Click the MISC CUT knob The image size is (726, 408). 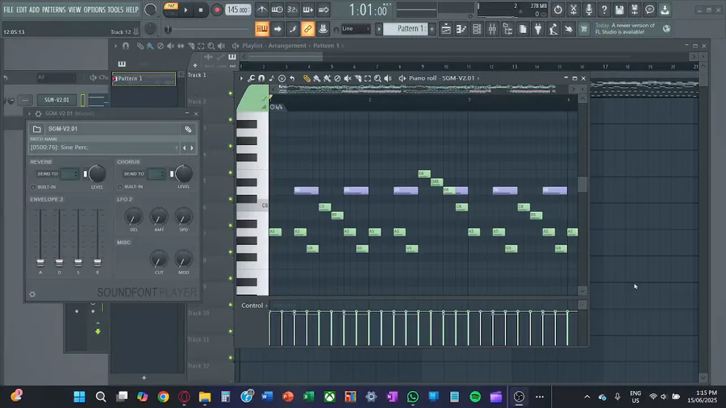tap(159, 260)
